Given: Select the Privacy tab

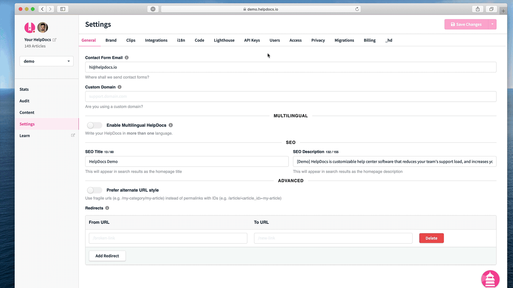Looking at the screenshot, I should tap(318, 40).
